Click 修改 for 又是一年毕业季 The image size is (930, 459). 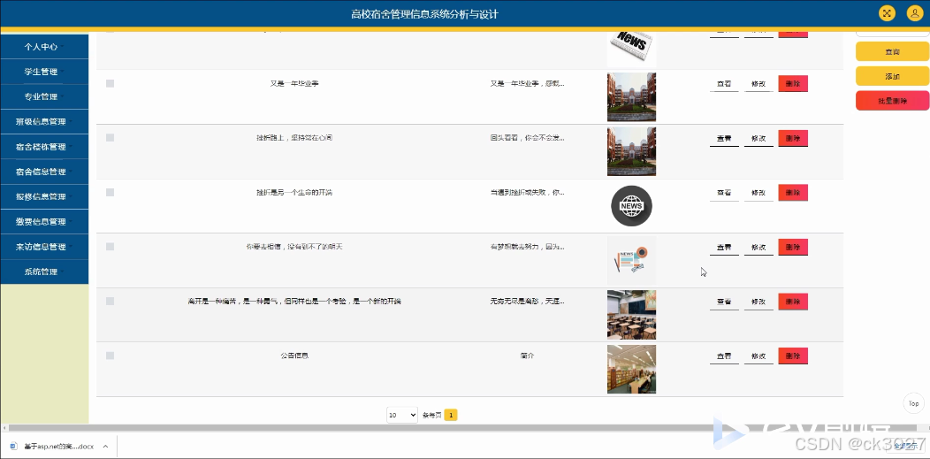click(758, 84)
